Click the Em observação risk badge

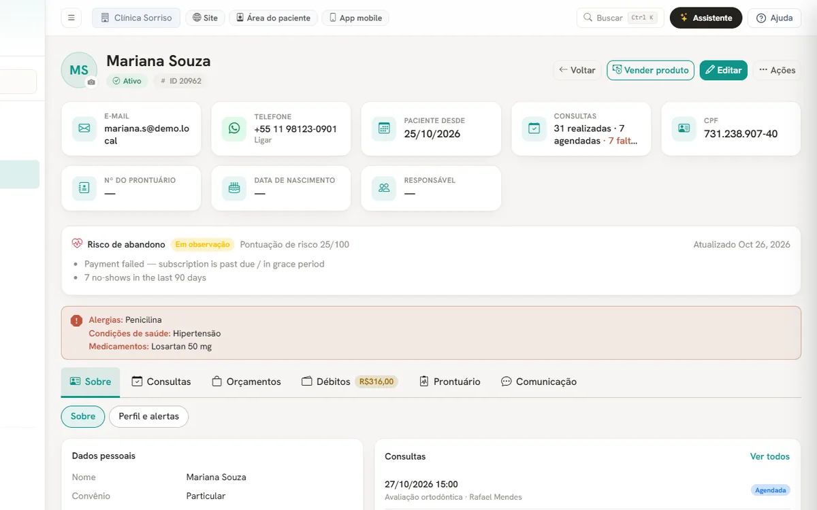[x=203, y=244]
